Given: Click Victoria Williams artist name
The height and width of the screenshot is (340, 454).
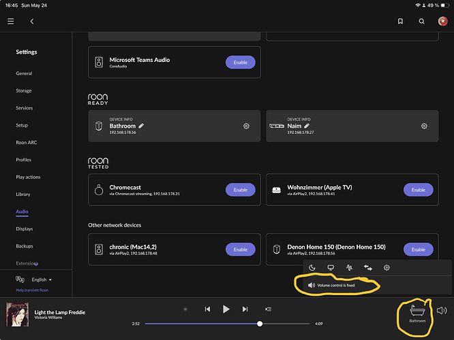Looking at the screenshot, I should click(48, 318).
